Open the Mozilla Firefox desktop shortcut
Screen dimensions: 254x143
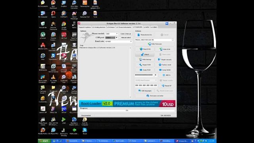coord(43,131)
